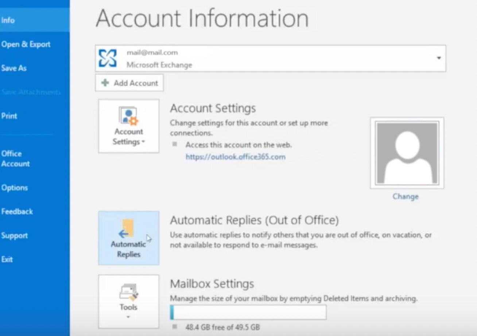The image size is (477, 336).
Task: Click the Tools mailbox cleanup icon
Action: point(128,292)
